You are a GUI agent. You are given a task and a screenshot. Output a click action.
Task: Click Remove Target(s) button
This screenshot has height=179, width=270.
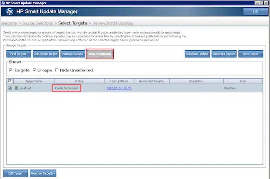click(x=43, y=173)
